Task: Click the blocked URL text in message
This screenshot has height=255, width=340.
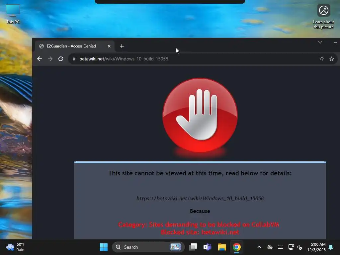Action: point(200,199)
